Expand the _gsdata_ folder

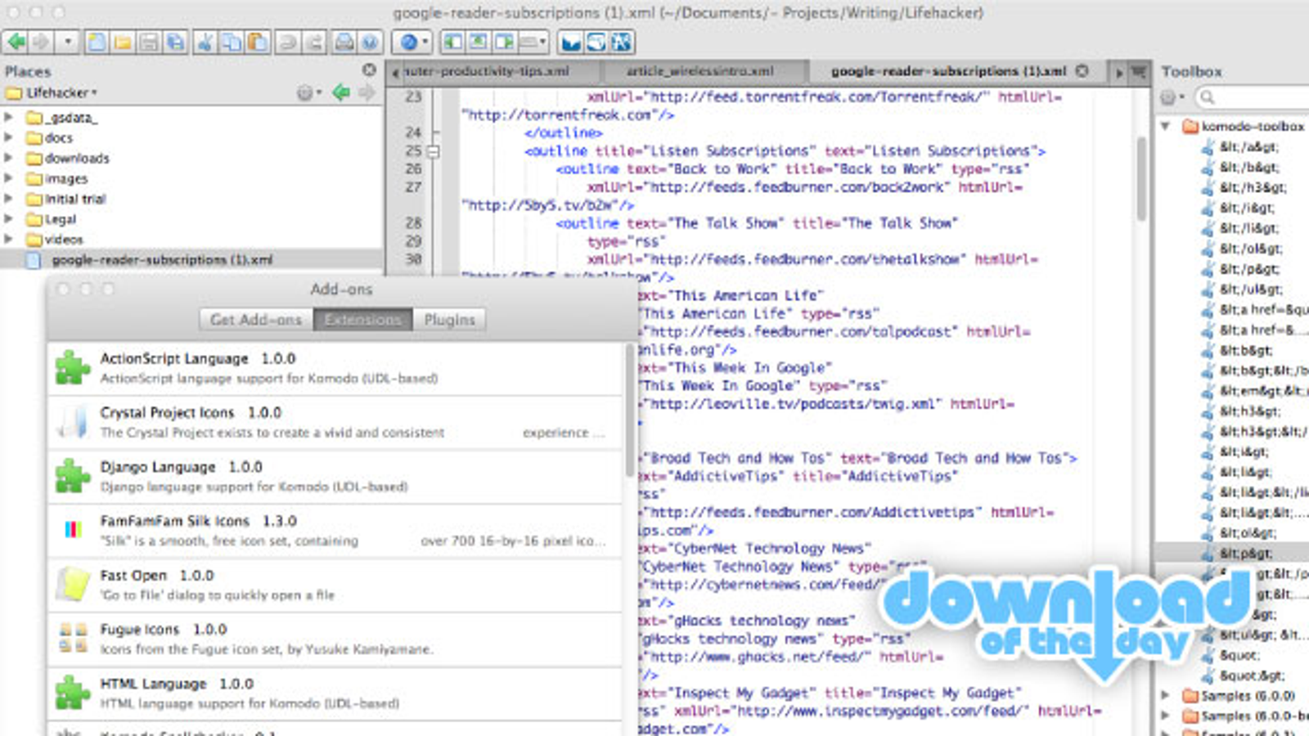[9, 118]
